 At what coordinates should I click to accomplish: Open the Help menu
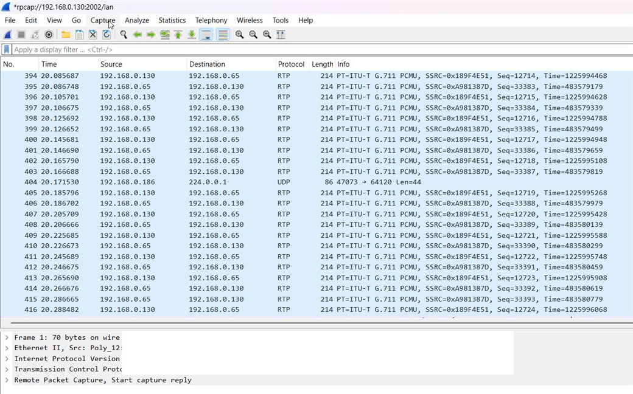tap(306, 20)
